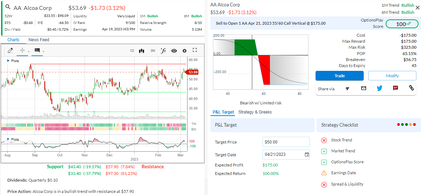Open the Target Date calendar picker
This screenshot has height=195, width=421.
(307, 154)
